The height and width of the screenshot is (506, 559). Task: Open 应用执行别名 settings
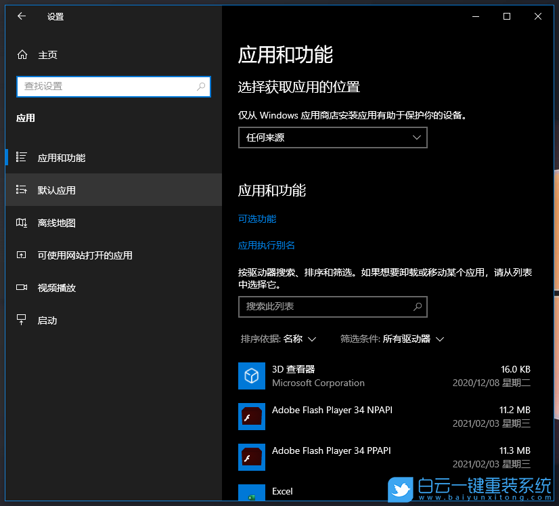coord(267,245)
